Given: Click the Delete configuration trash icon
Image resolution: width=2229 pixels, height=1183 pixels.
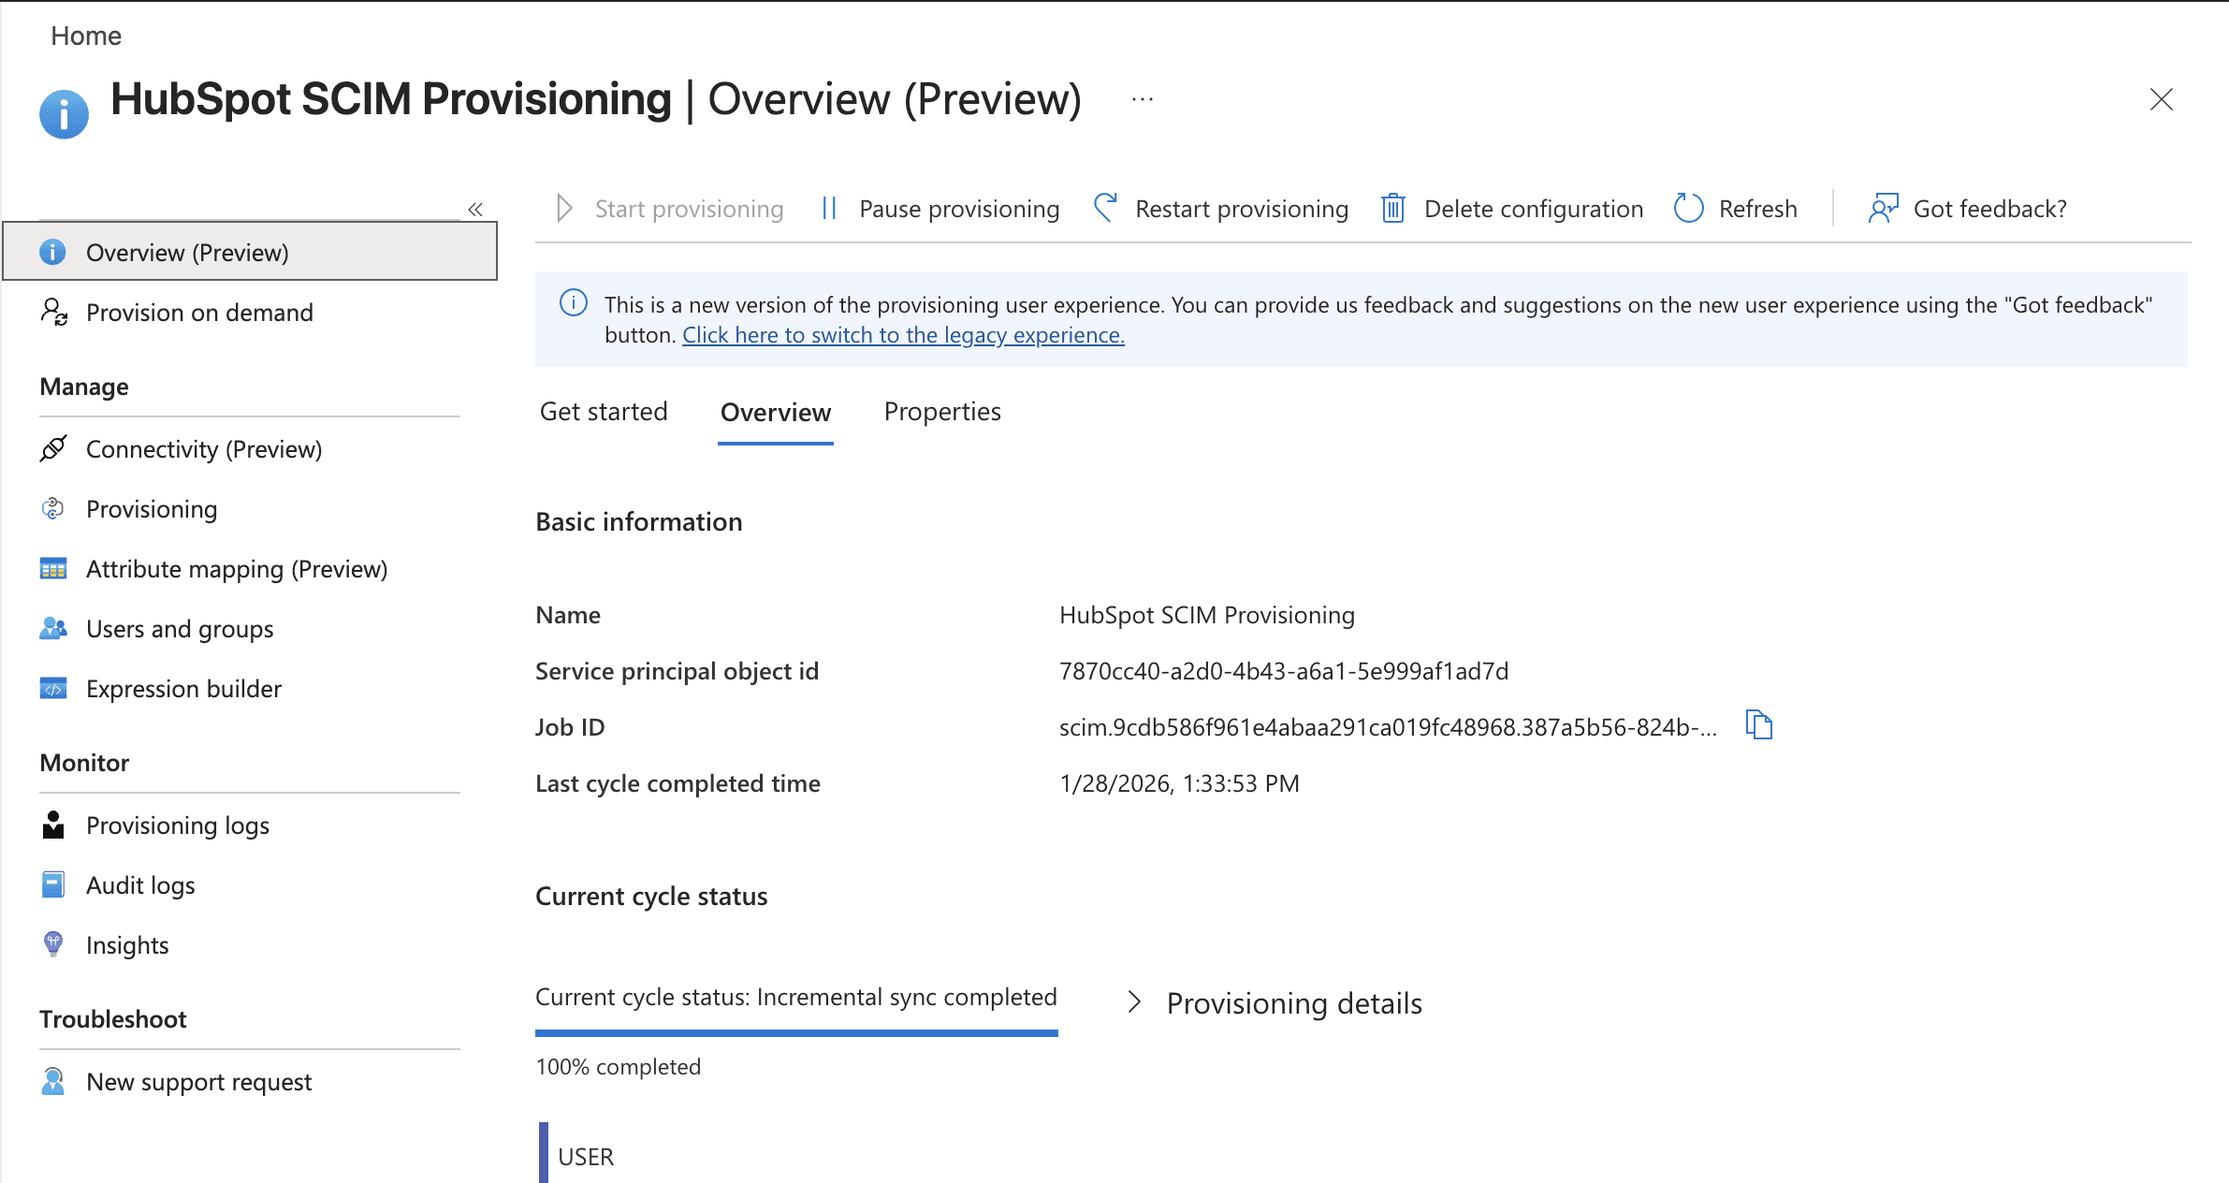Looking at the screenshot, I should [1392, 208].
